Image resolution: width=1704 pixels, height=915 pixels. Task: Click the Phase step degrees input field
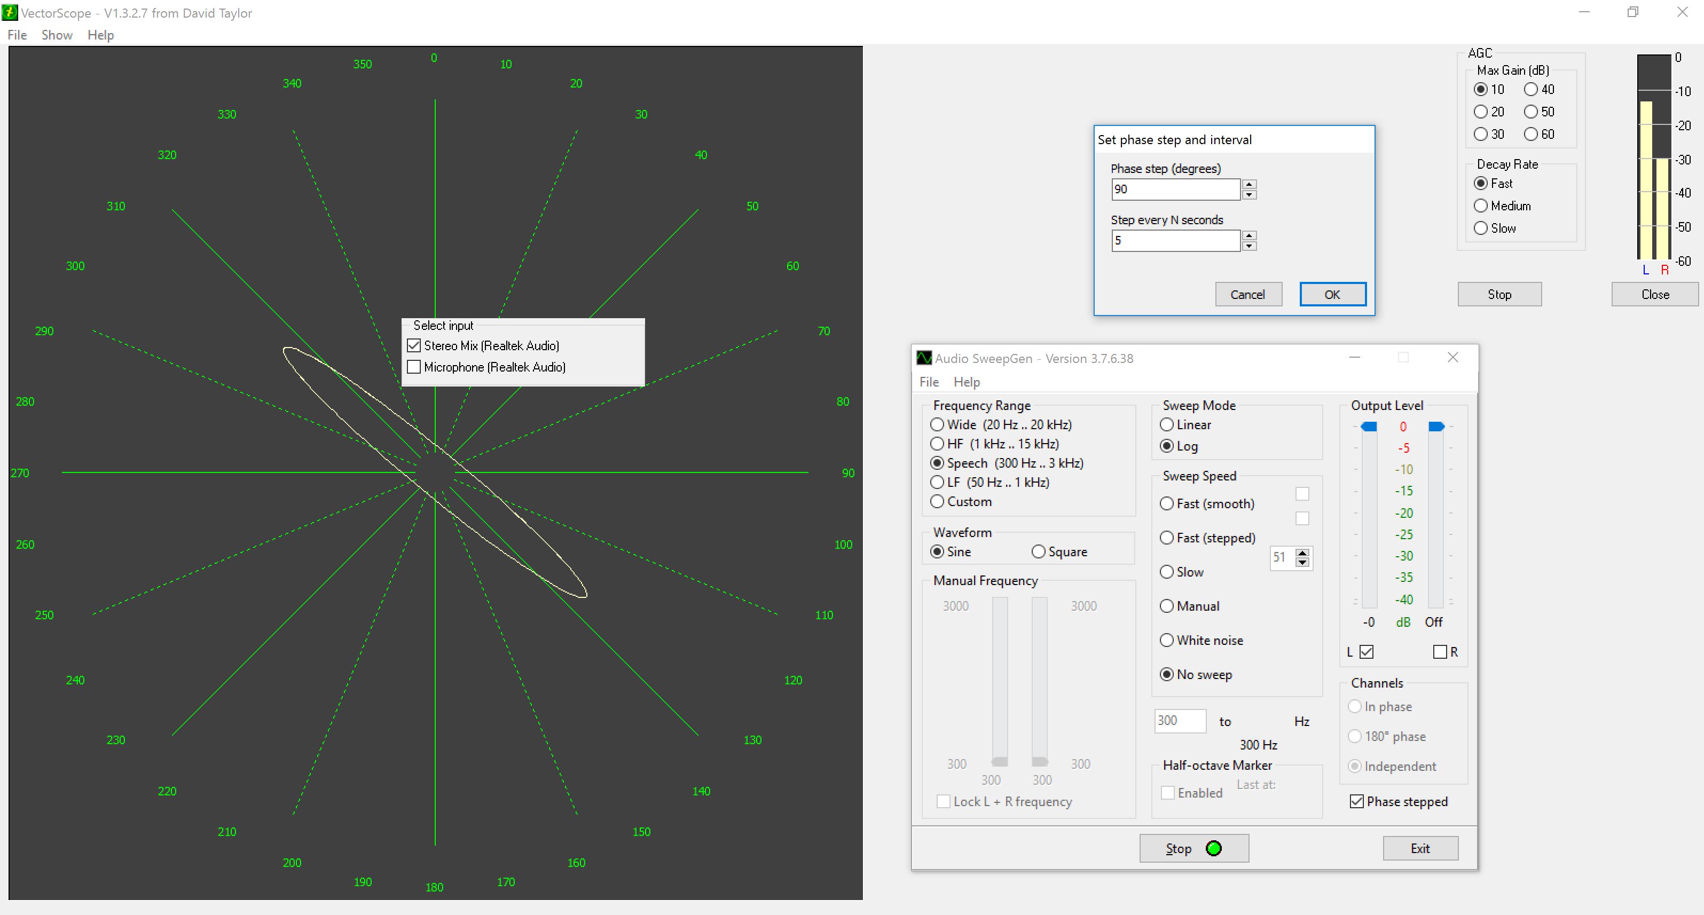tap(1175, 189)
